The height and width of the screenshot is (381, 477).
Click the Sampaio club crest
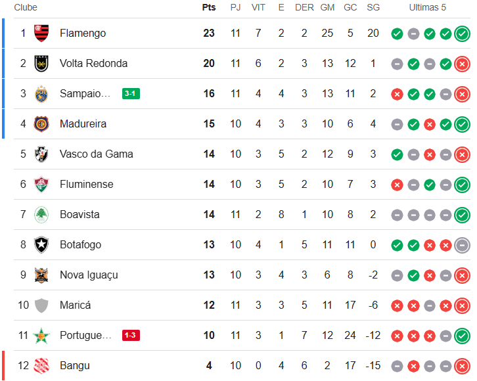click(x=41, y=93)
